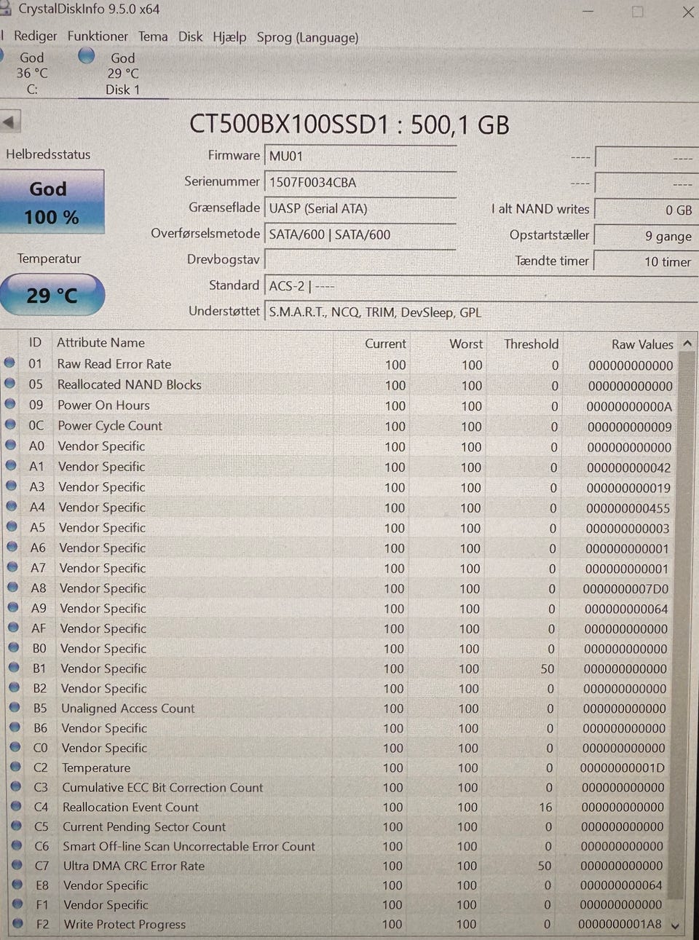Screen dimensions: 699x940
Task: Open the Sprog (Language) menu
Action: [307, 37]
